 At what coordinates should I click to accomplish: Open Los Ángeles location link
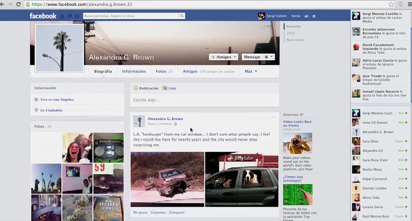64,100
